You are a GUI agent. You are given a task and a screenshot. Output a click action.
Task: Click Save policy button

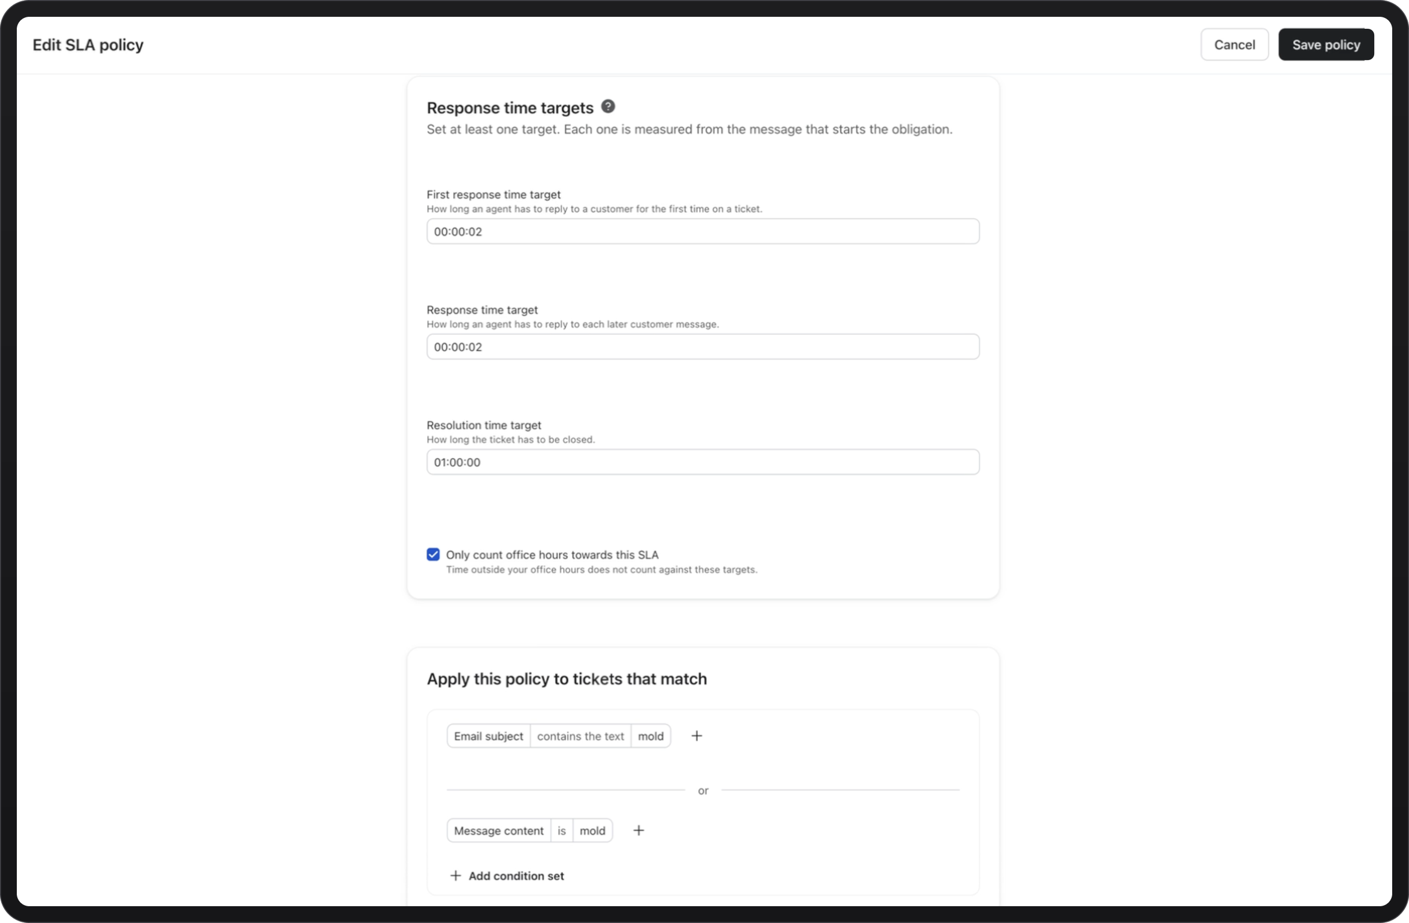point(1326,45)
